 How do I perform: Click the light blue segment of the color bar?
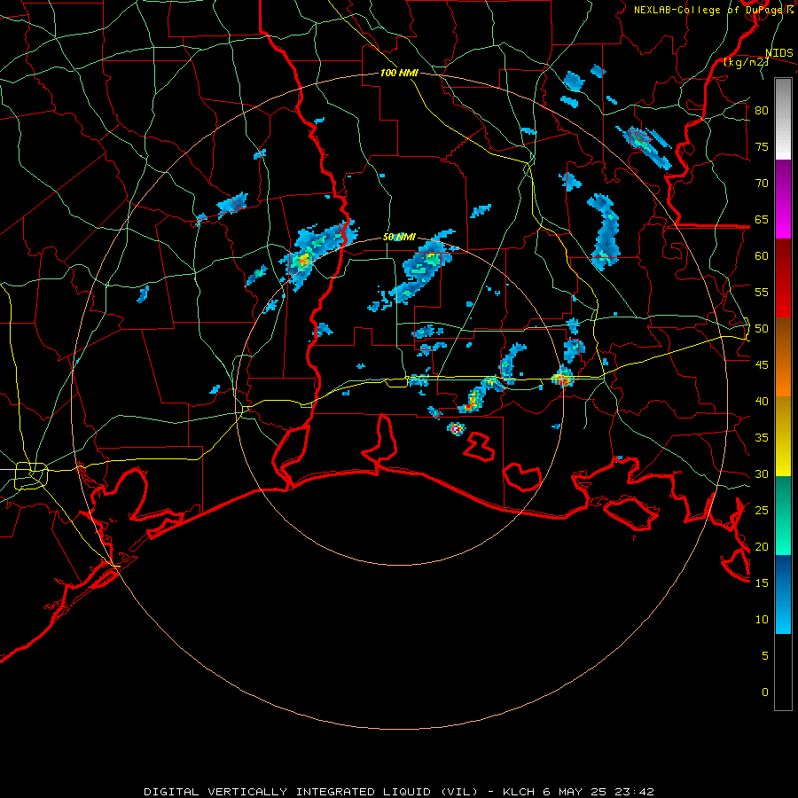[x=783, y=594]
